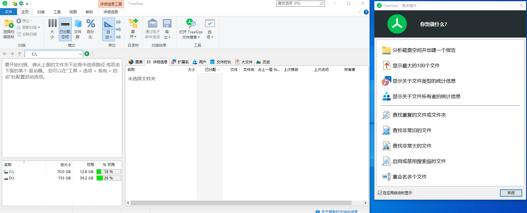
Task: Open dropdown arrow next to 刷新扫描
Action: (39, 28)
